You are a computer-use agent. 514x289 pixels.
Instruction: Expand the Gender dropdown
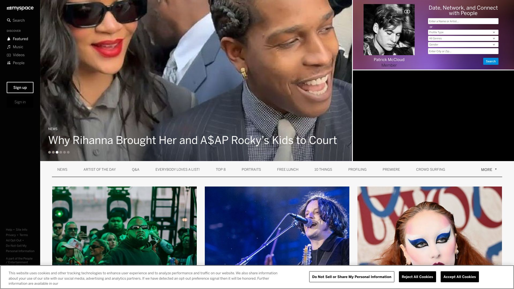[x=463, y=45]
